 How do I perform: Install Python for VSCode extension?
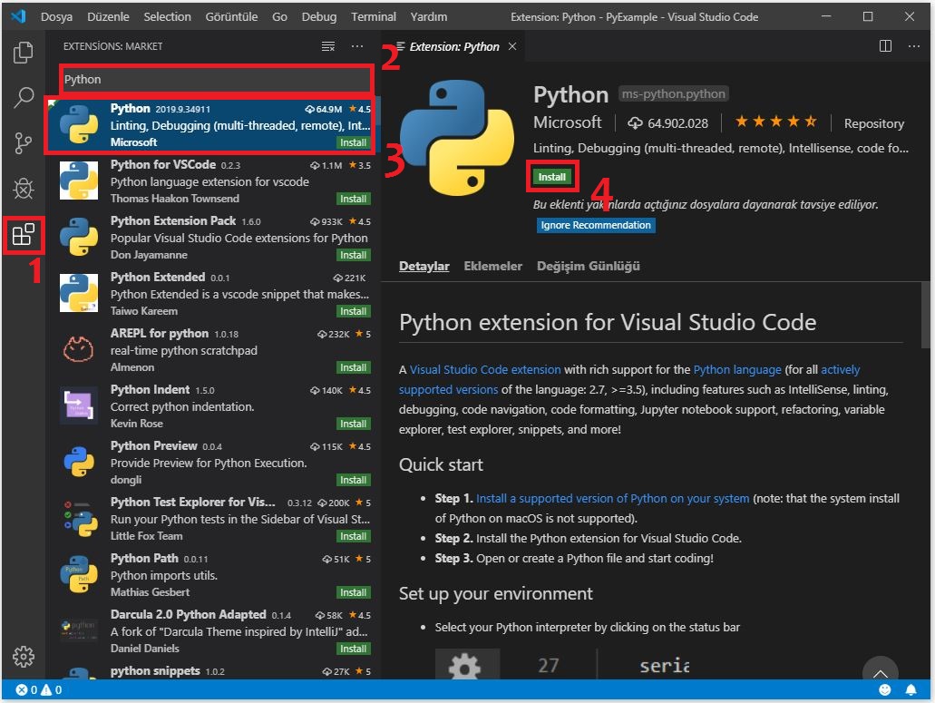(353, 199)
